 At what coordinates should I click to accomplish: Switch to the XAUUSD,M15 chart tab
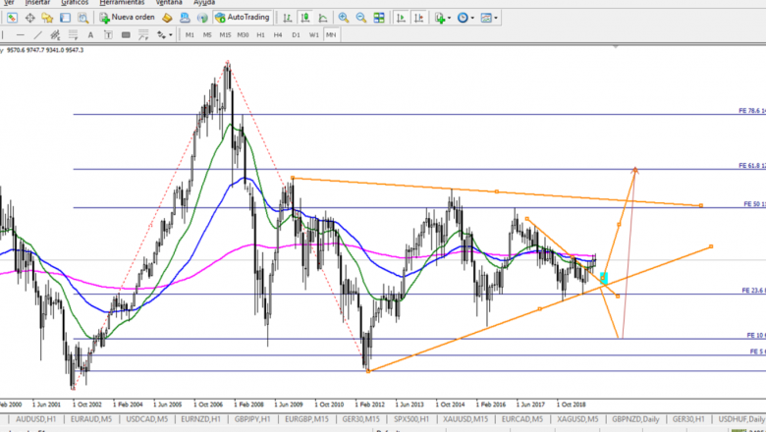pyautogui.click(x=465, y=419)
